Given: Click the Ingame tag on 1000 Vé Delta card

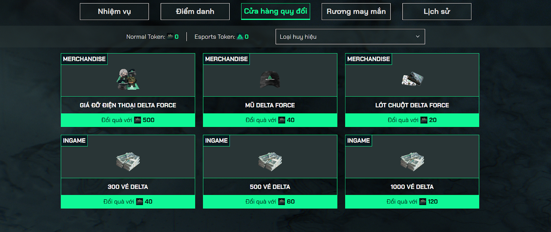Looking at the screenshot, I should coord(358,140).
